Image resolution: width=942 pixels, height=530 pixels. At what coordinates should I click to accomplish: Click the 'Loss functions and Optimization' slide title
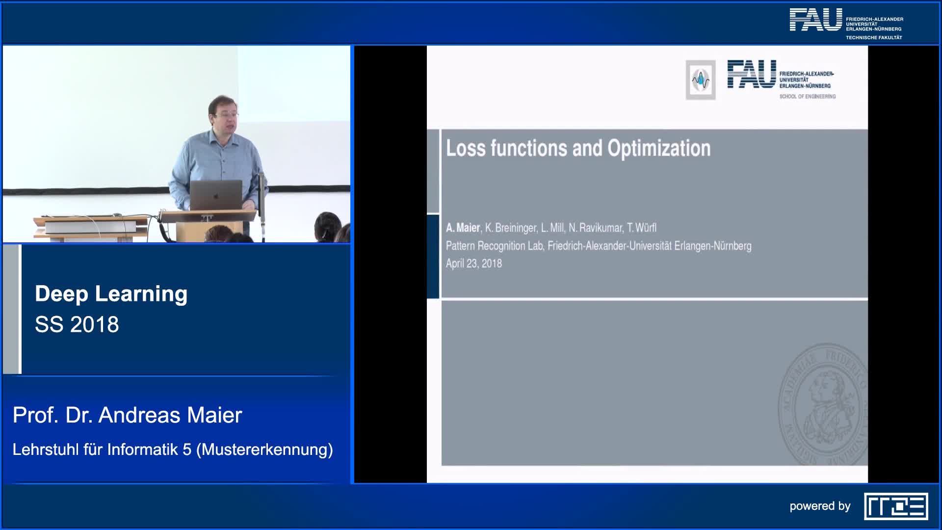tap(578, 148)
